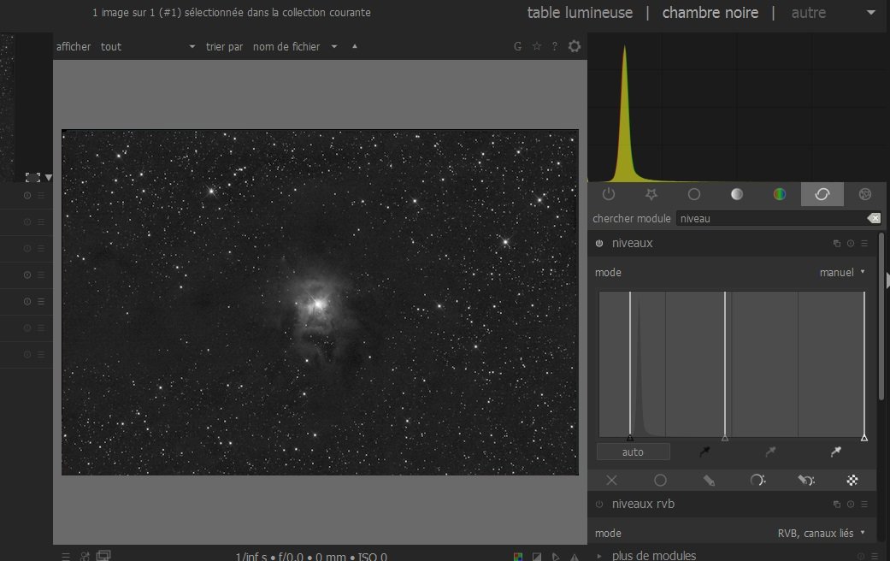
Task: Grab the black point levels handle
Action: coord(630,438)
